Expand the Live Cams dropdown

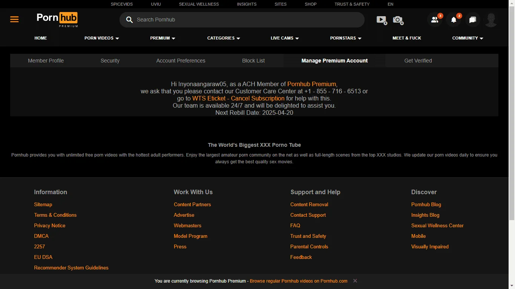(x=285, y=38)
